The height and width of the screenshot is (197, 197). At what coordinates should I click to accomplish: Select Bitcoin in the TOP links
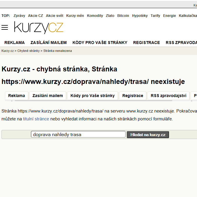(x=123, y=16)
